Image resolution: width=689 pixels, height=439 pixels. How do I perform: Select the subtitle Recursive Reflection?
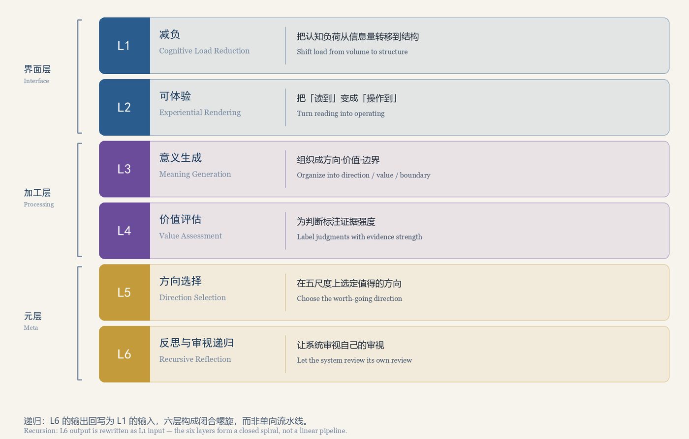coord(195,359)
